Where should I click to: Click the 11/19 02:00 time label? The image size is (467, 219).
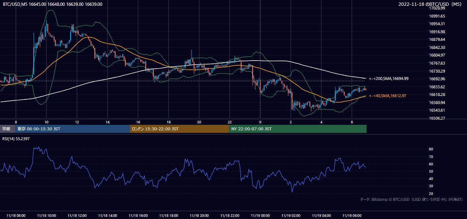(x=291, y=216)
